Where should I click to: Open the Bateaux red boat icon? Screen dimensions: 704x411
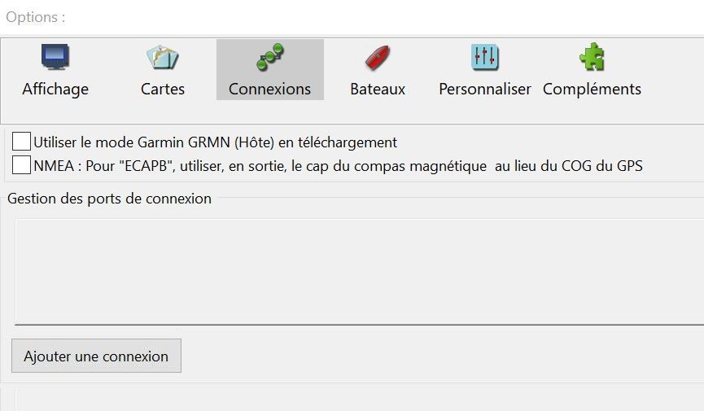point(378,58)
